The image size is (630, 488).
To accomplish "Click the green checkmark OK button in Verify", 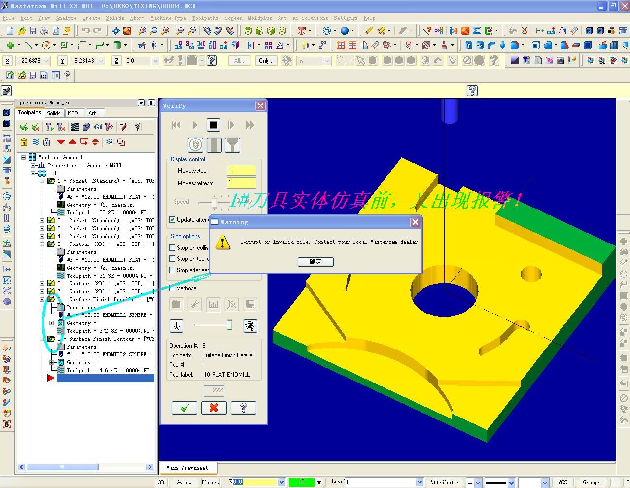I will [184, 408].
